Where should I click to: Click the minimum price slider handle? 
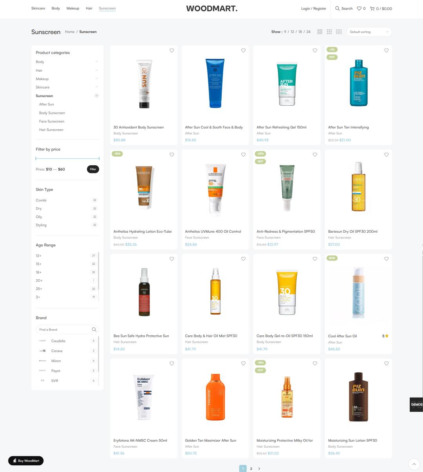pyautogui.click(x=36, y=159)
